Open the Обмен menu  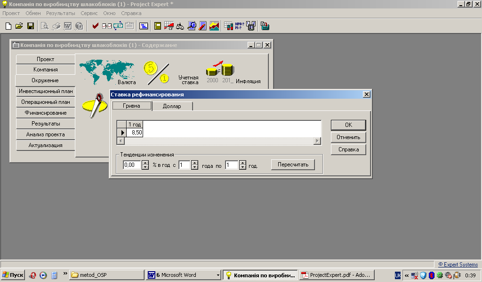coord(33,13)
